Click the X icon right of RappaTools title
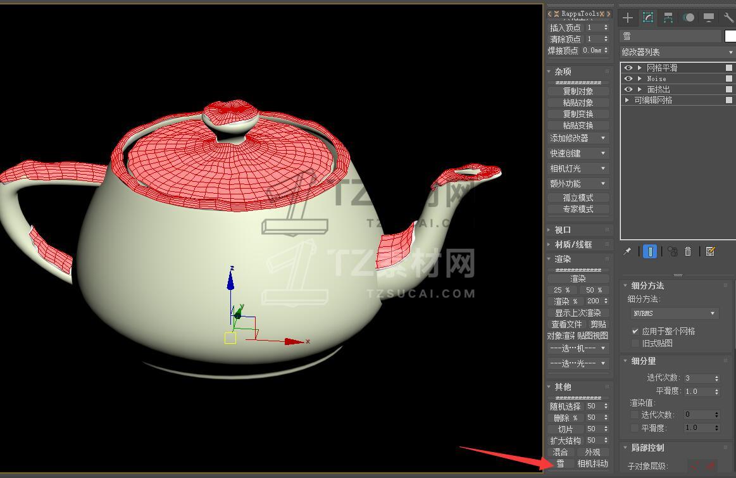The image size is (736, 478). coord(602,14)
